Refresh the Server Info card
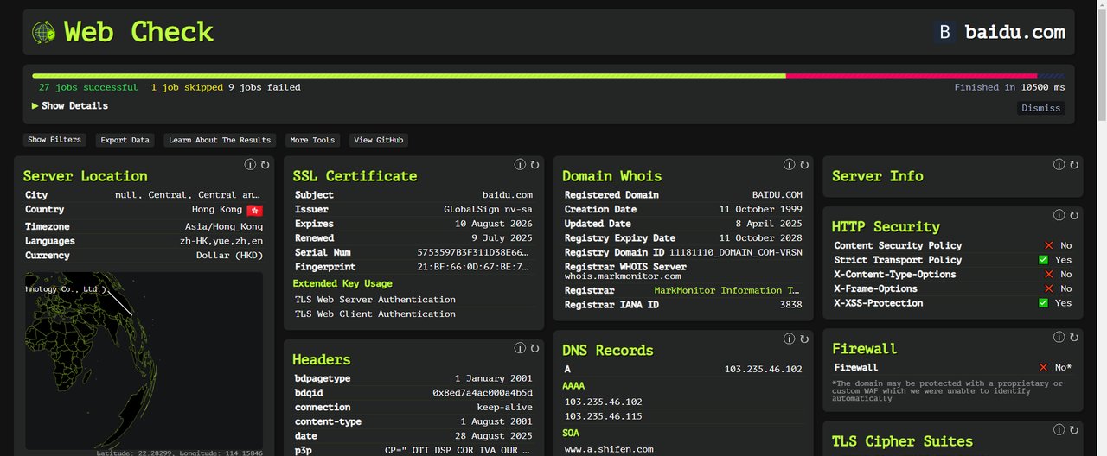This screenshot has height=456, width=1107. tap(1074, 164)
